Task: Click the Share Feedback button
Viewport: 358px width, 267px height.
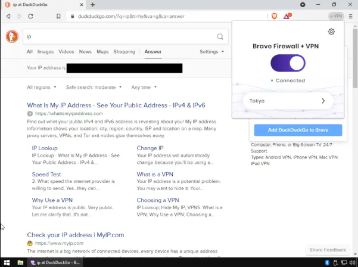Action: (328, 250)
